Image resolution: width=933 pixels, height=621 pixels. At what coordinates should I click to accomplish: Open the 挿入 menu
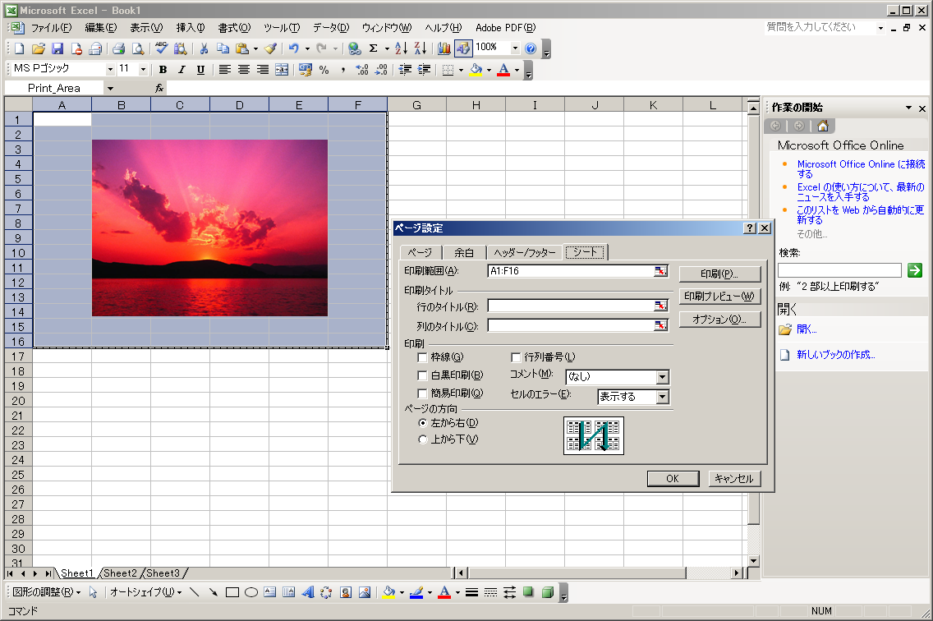pyautogui.click(x=190, y=28)
